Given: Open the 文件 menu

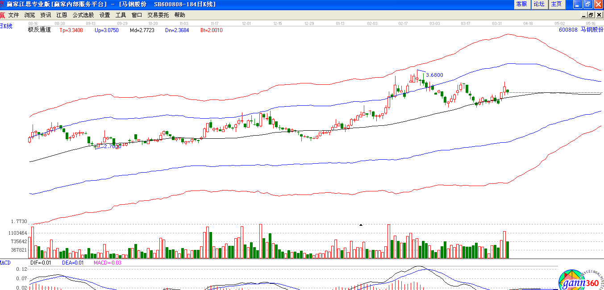Looking at the screenshot, I should [13, 15].
